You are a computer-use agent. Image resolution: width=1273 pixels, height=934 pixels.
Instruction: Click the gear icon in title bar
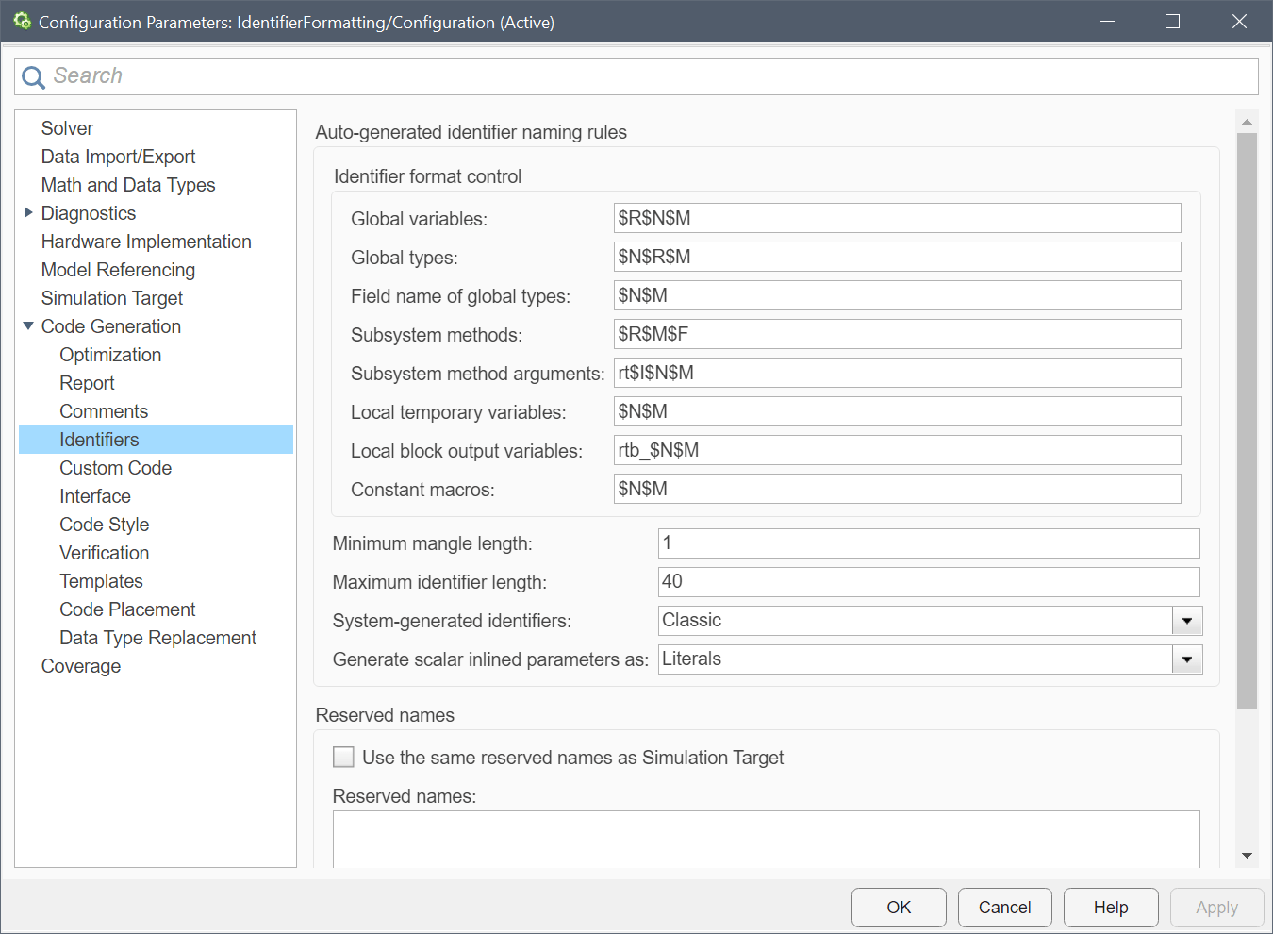click(x=23, y=21)
